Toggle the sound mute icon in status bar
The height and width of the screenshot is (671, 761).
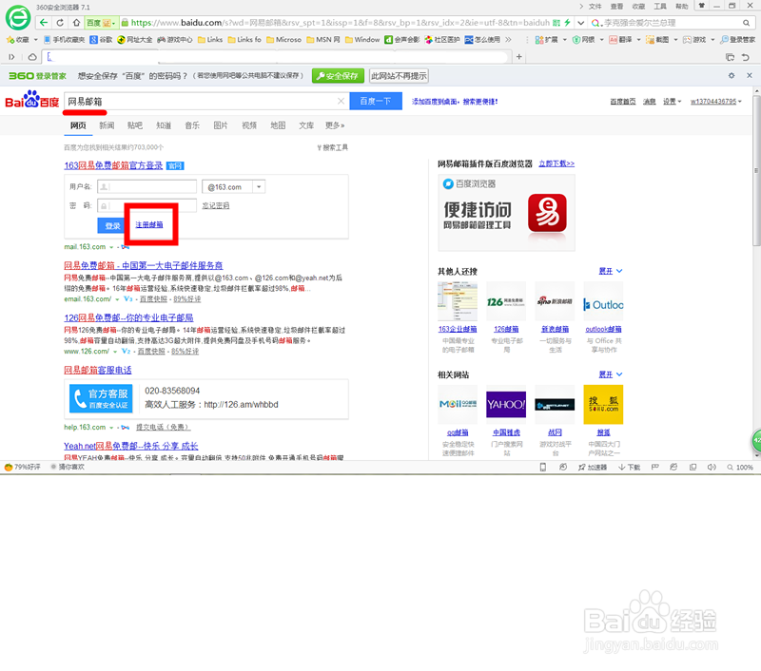[712, 468]
